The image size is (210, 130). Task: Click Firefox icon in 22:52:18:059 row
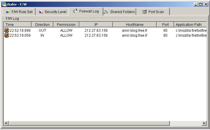click(6, 35)
